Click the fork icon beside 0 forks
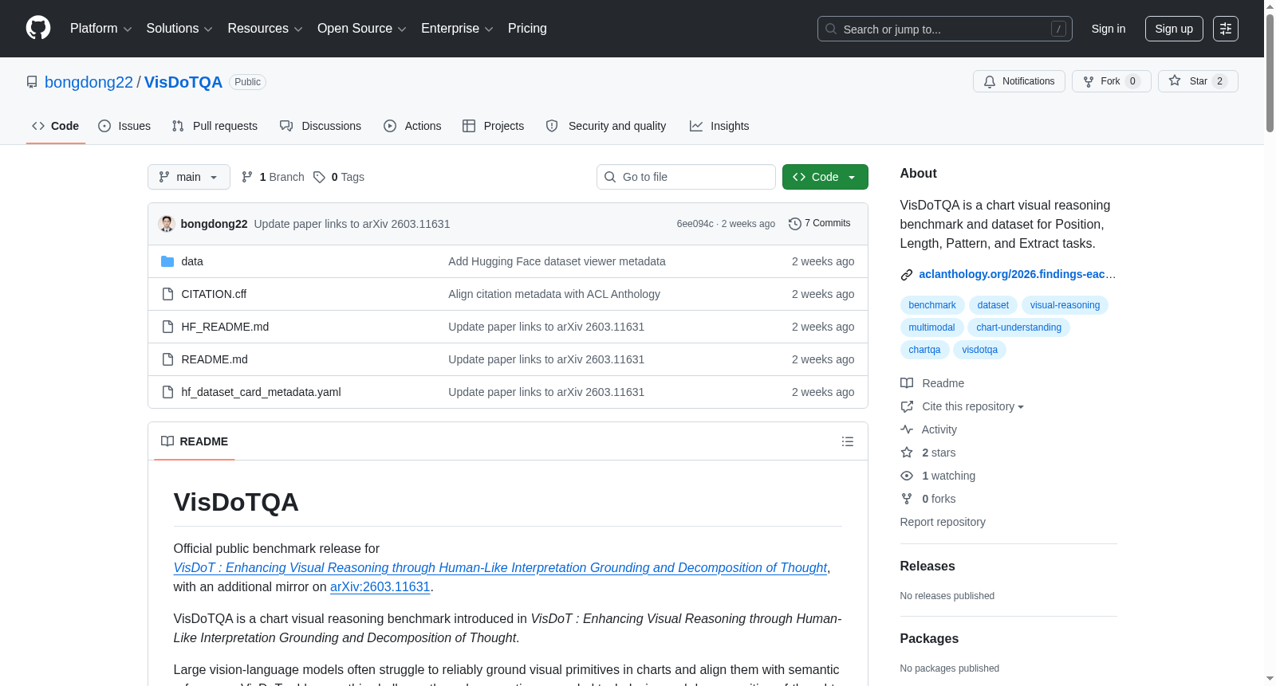Screen dimensions: 1276x686 [x=907, y=499]
